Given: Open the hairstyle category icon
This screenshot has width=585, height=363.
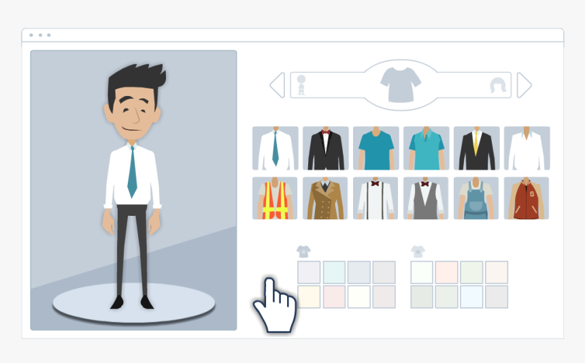Looking at the screenshot, I should 498,85.
